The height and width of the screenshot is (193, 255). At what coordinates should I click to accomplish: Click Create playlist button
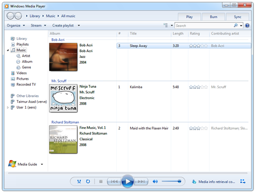click(x=63, y=26)
